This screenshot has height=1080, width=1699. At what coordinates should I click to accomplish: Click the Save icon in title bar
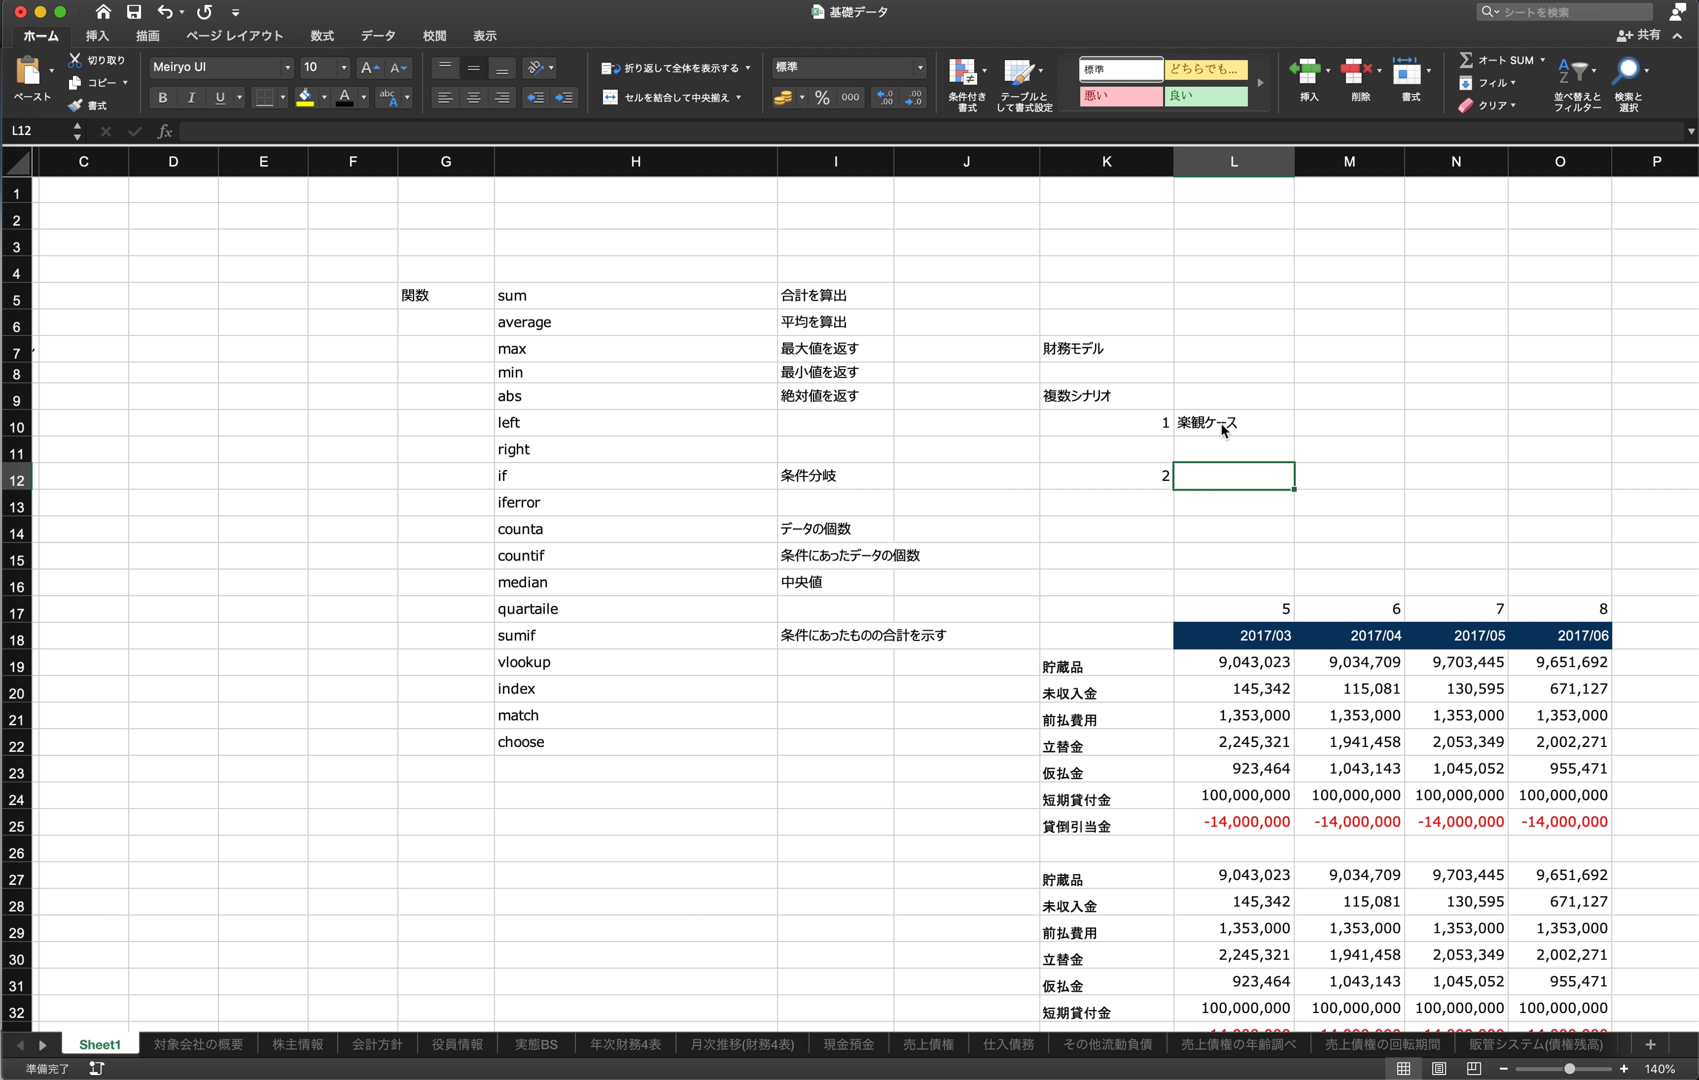click(x=134, y=12)
